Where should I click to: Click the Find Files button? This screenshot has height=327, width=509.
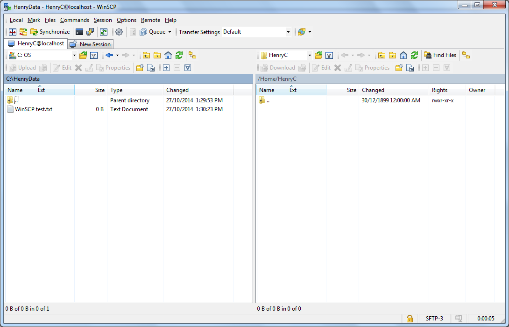[x=440, y=55]
